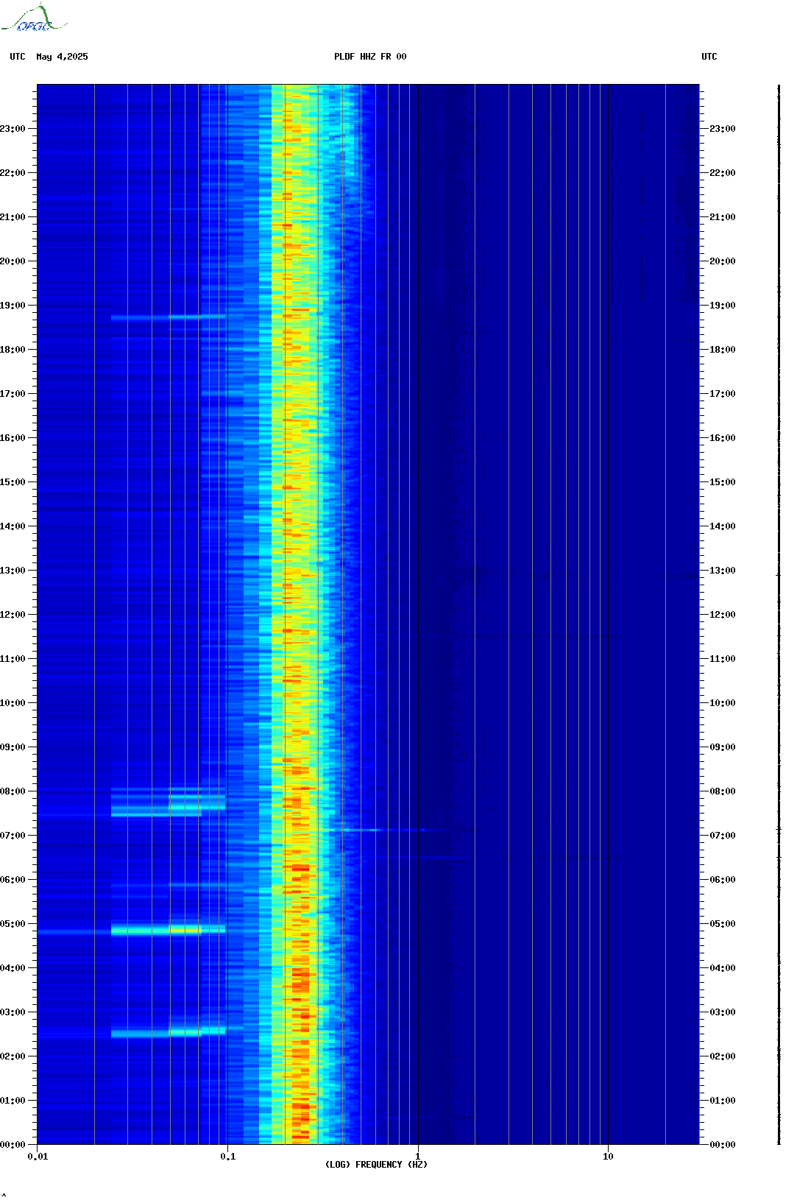Click 13:00 on the right time axis
Viewport: 811px width, 1203px height.
pos(723,571)
